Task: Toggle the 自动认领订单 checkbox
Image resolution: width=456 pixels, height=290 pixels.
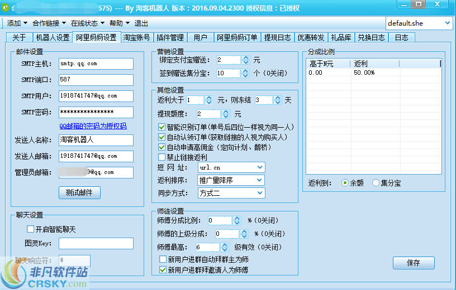Action: click(161, 137)
